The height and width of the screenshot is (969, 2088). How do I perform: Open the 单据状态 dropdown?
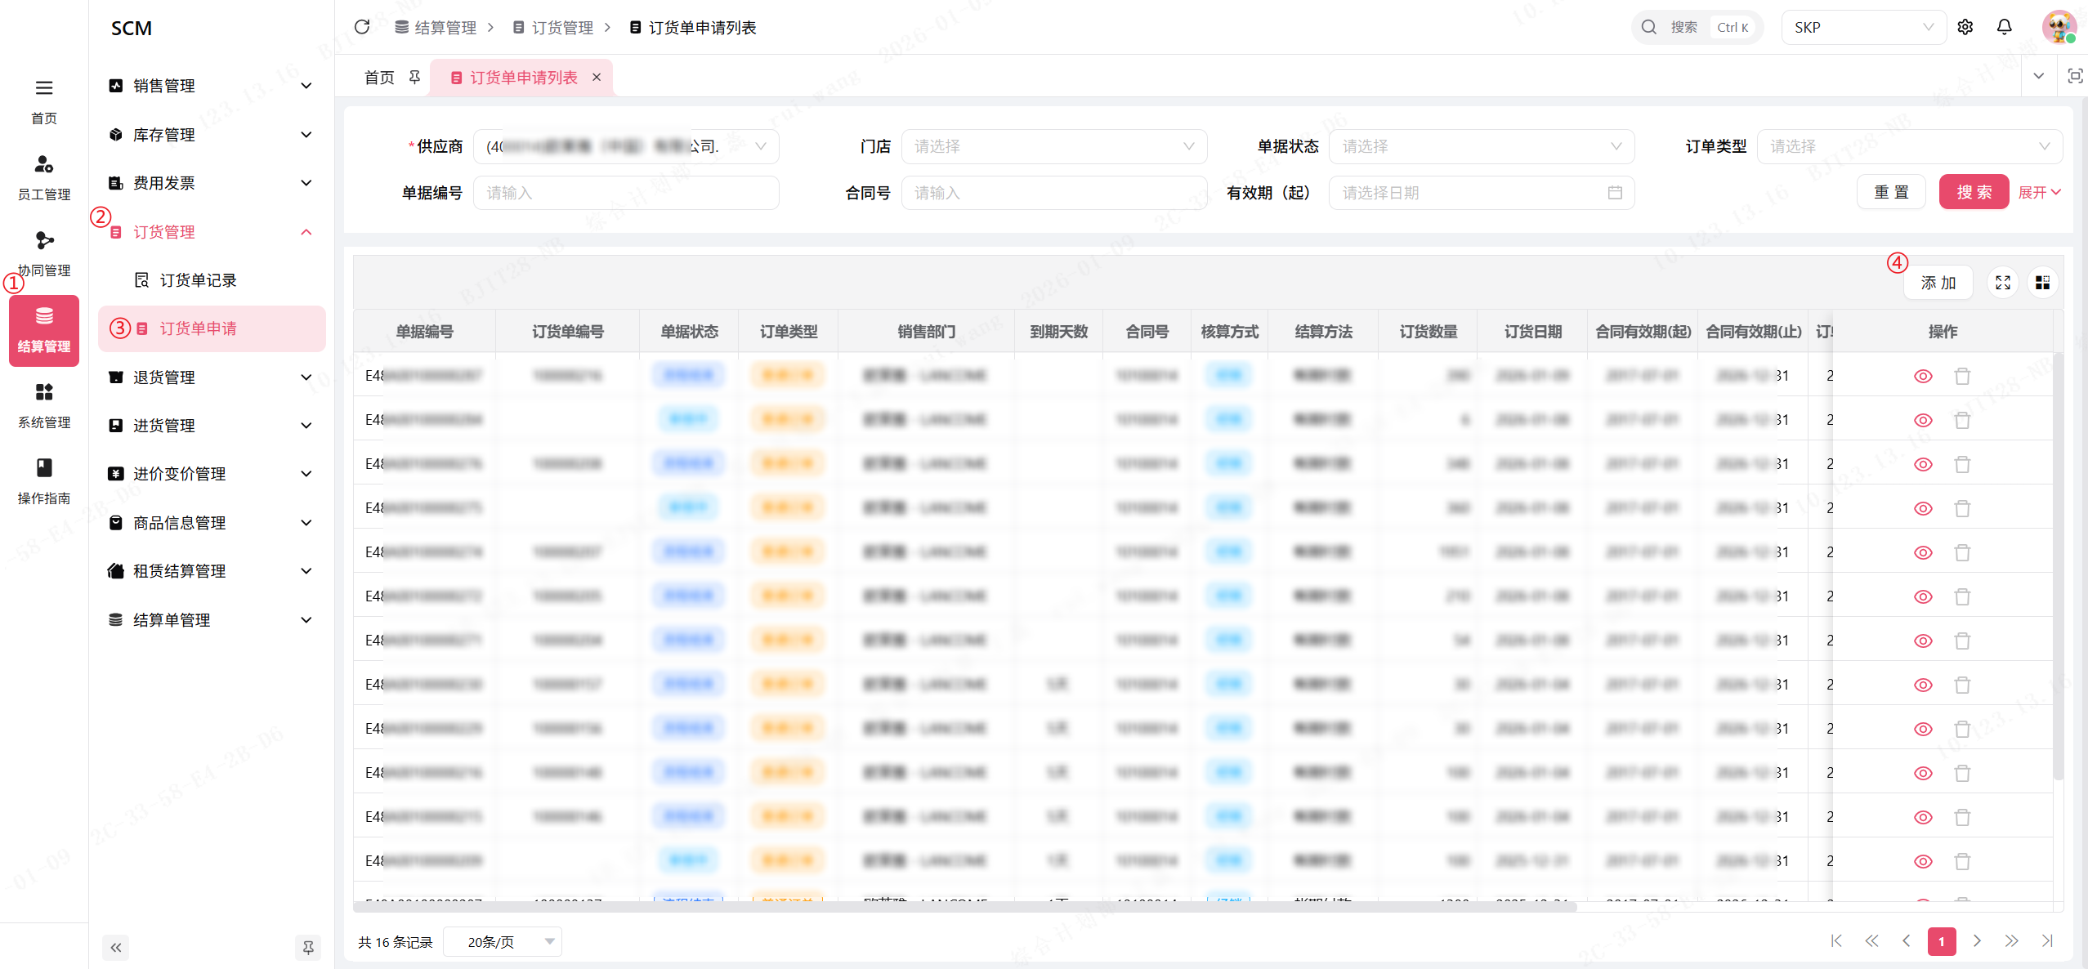[x=1481, y=146]
